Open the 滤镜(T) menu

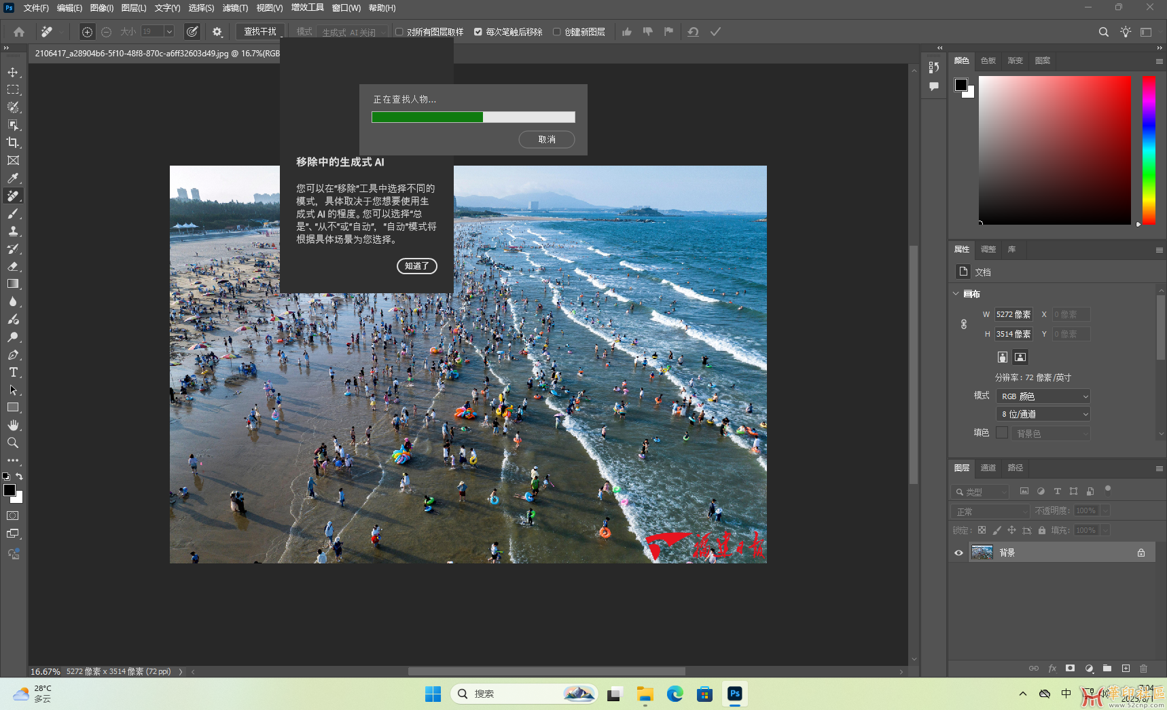235,8
